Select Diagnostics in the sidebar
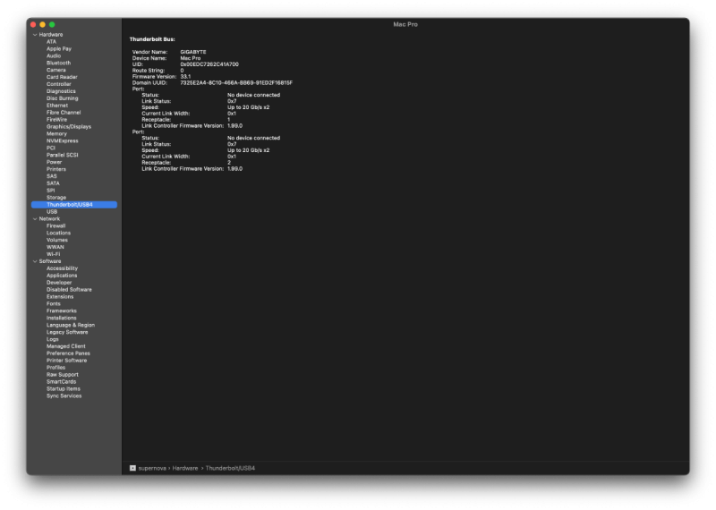This screenshot has height=510, width=716. [61, 91]
